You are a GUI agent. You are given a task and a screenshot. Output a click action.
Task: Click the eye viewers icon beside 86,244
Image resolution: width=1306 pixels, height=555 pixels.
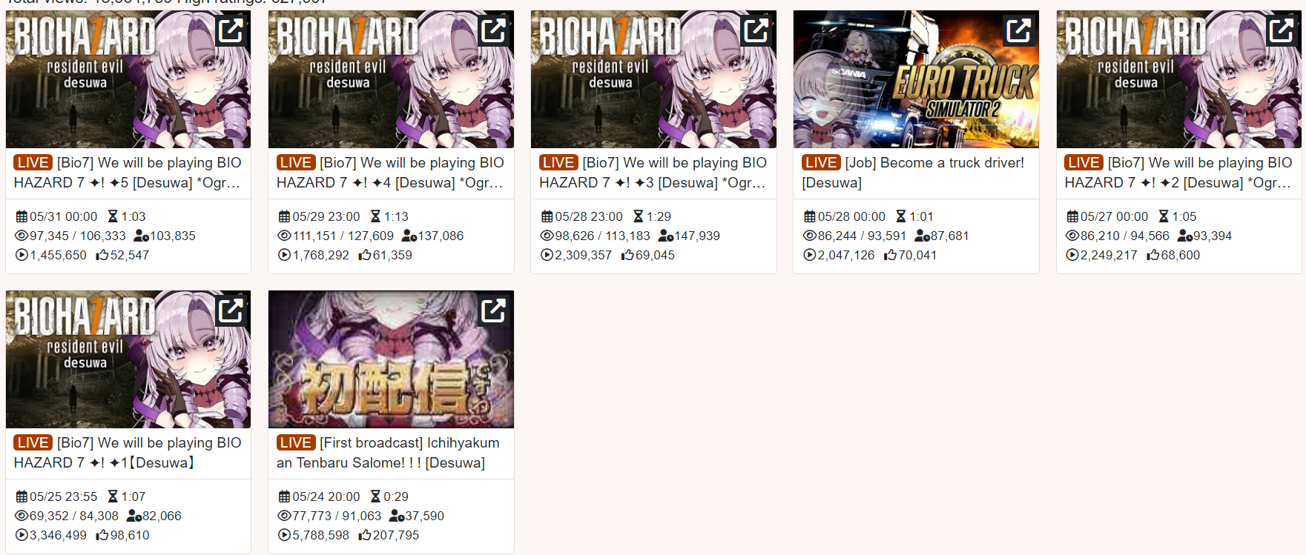(x=810, y=236)
